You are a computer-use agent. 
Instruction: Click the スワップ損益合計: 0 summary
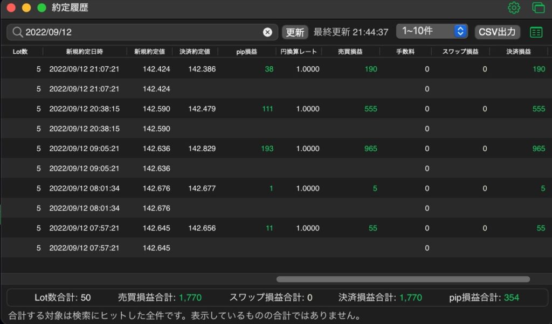point(271,298)
